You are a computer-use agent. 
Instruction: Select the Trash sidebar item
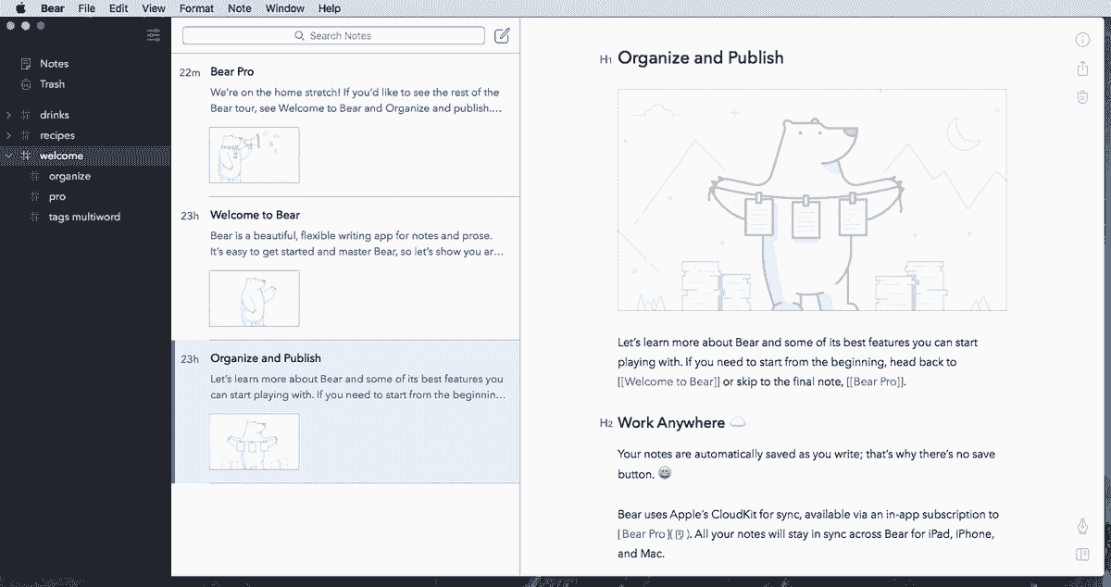click(x=85, y=84)
